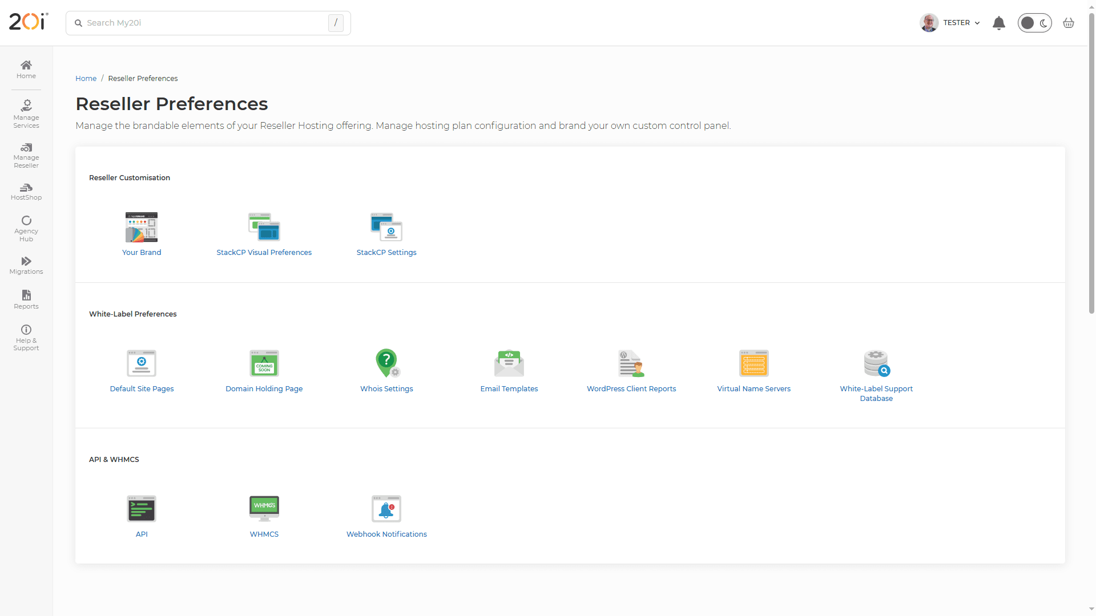The height and width of the screenshot is (616, 1096).
Task: Open Whois Settings link
Action: tap(386, 389)
